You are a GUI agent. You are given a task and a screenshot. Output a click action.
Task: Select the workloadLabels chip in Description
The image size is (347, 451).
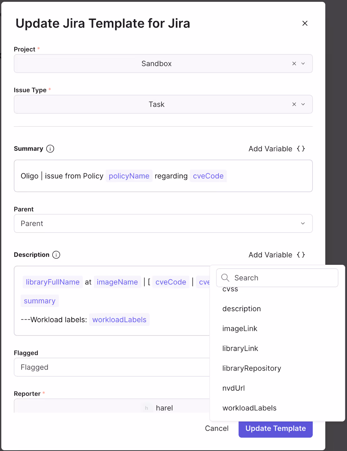[x=120, y=320]
